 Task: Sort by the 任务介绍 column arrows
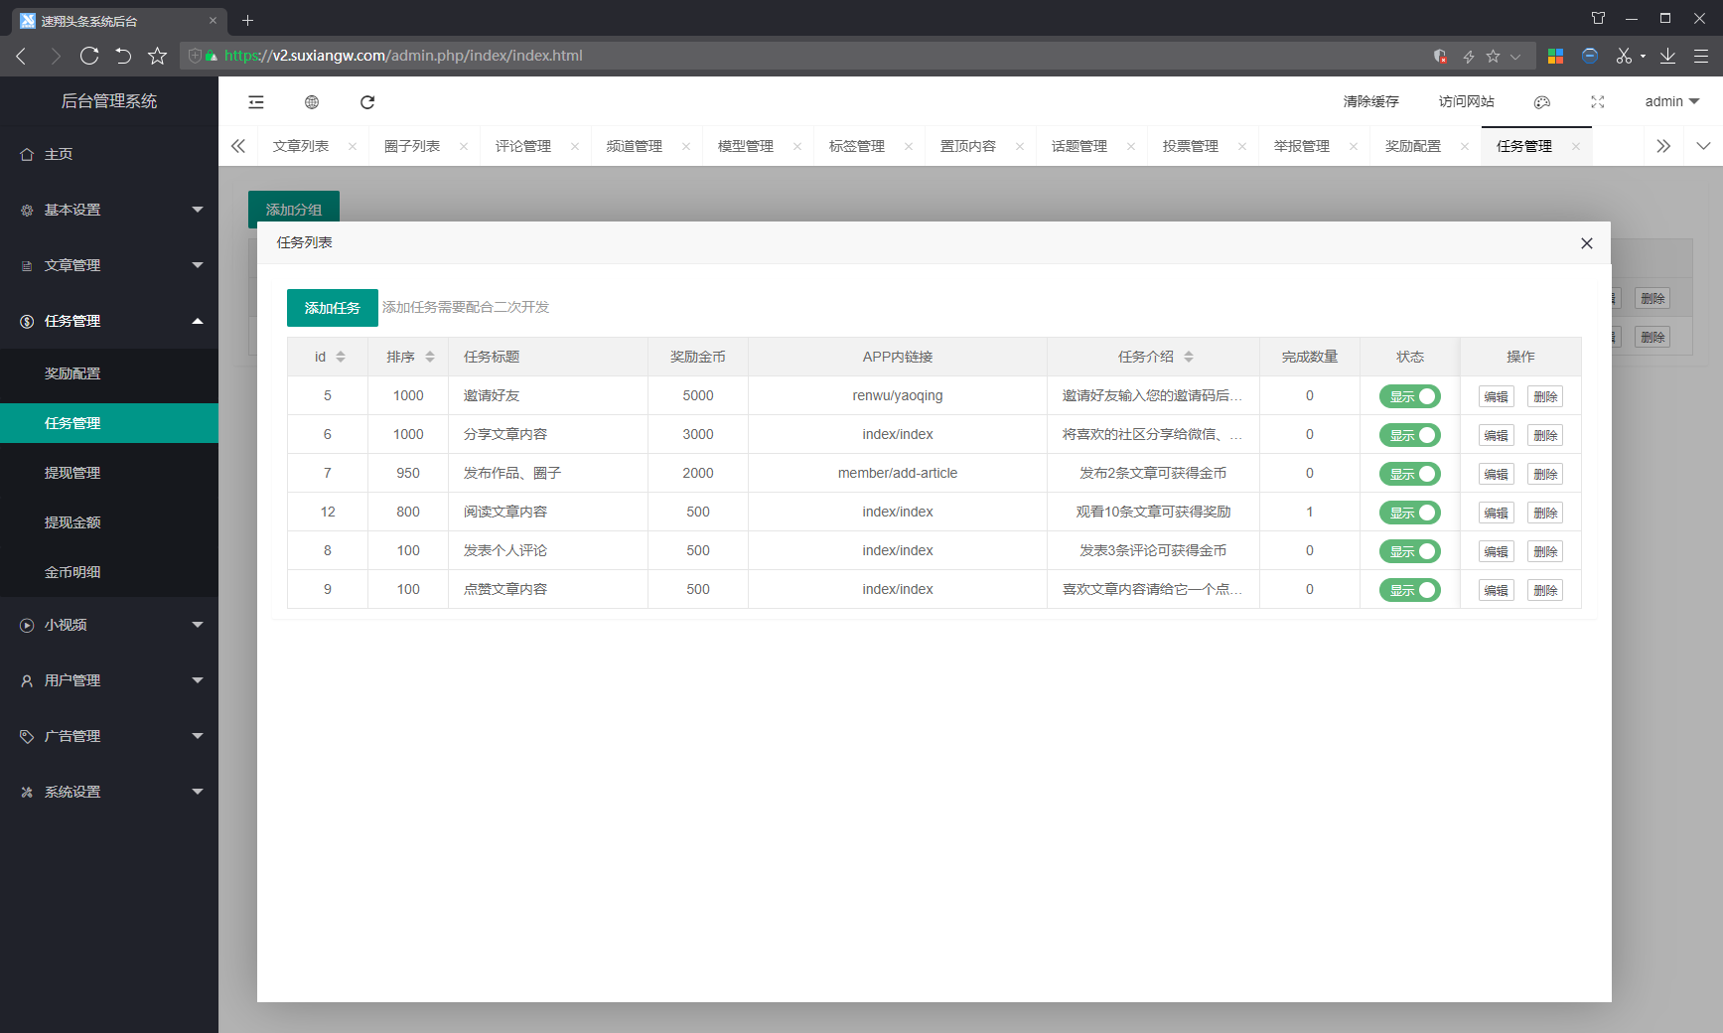[1189, 357]
